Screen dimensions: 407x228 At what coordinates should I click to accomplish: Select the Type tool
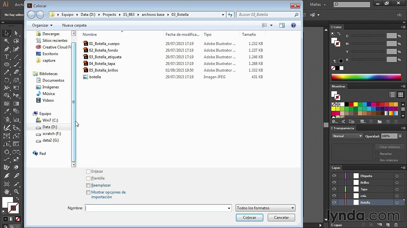(7, 57)
